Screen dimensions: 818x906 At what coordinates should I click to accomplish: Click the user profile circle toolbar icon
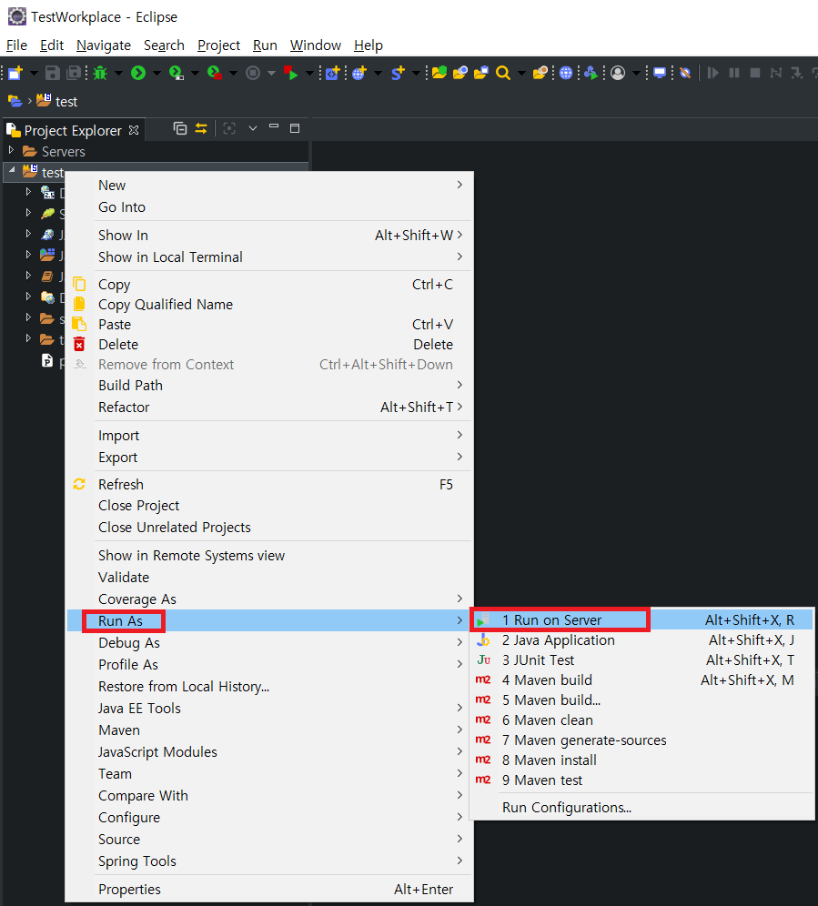[618, 73]
